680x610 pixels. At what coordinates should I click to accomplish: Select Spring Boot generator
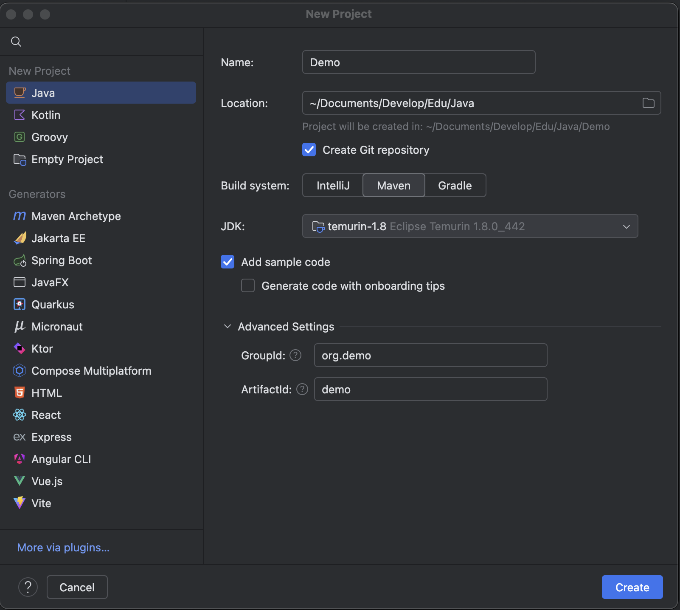(101, 260)
